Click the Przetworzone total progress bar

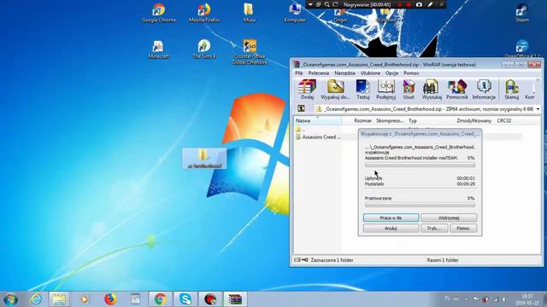click(420, 205)
